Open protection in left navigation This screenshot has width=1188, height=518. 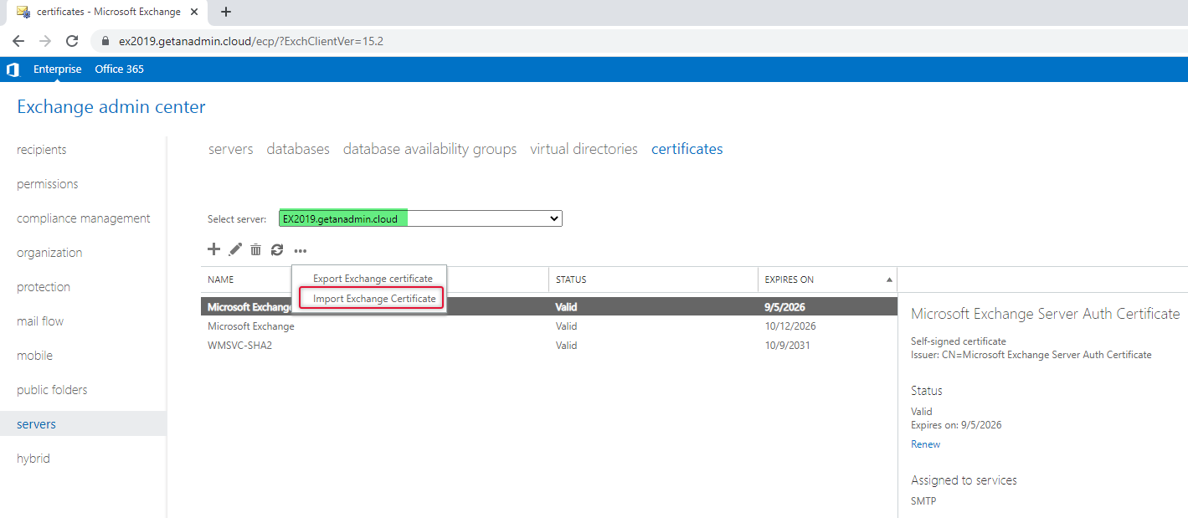coord(44,287)
